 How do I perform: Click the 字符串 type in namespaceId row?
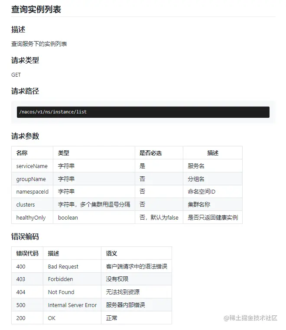66,191
